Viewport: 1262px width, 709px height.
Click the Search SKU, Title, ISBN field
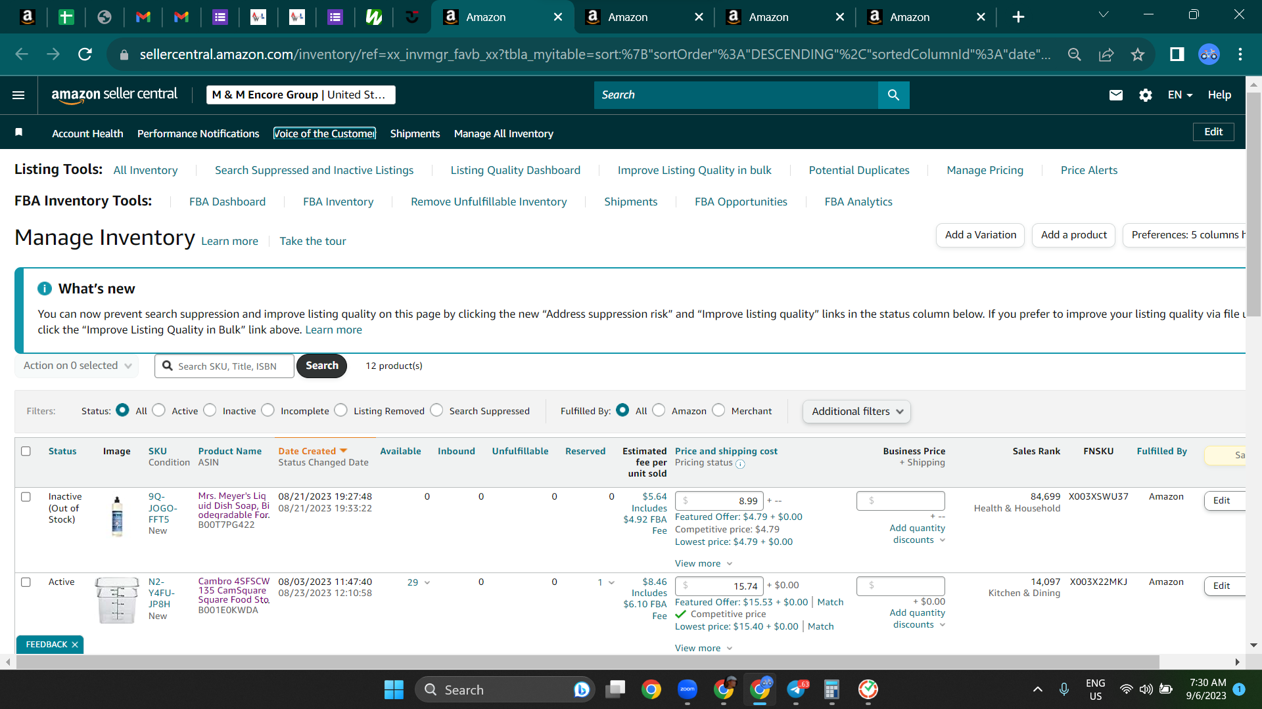click(224, 366)
